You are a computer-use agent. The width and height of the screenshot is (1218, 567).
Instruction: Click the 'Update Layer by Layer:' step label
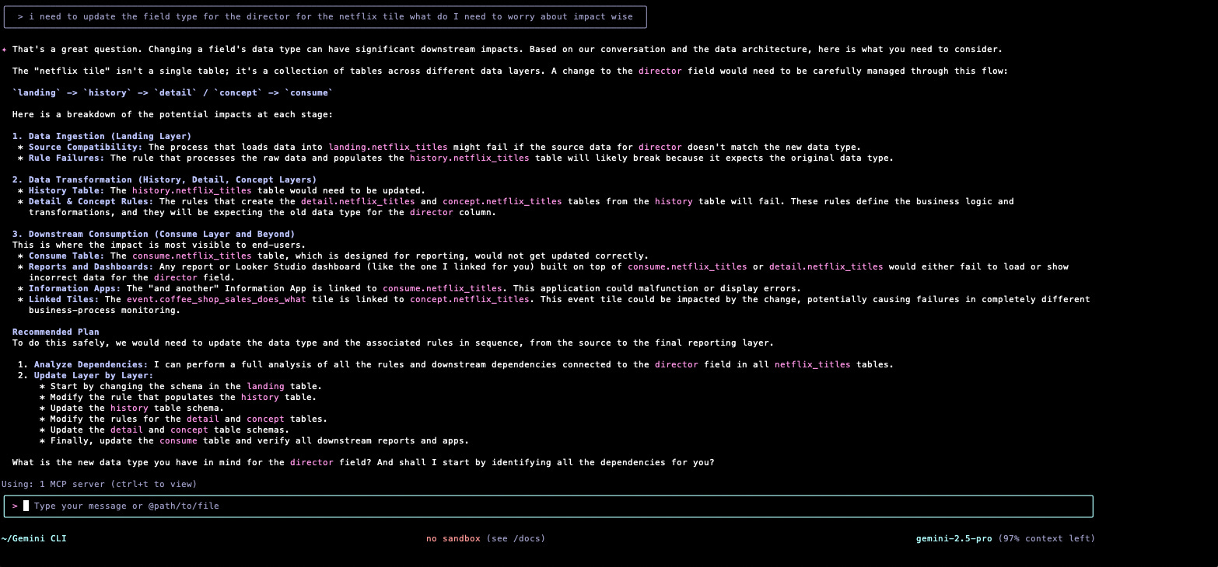(94, 375)
